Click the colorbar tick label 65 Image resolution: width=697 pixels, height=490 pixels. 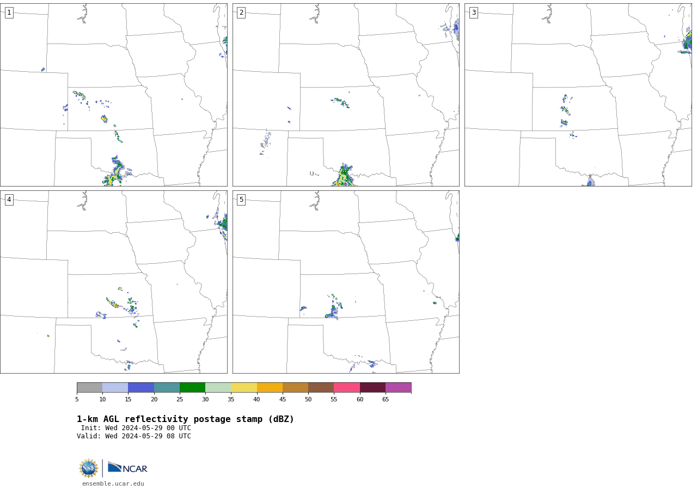coord(386,400)
